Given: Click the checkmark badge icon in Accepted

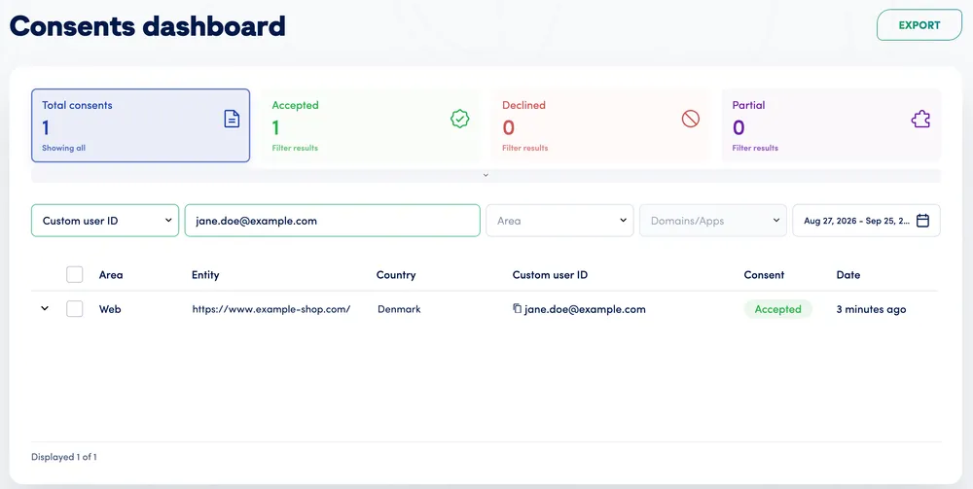Looking at the screenshot, I should [460, 119].
